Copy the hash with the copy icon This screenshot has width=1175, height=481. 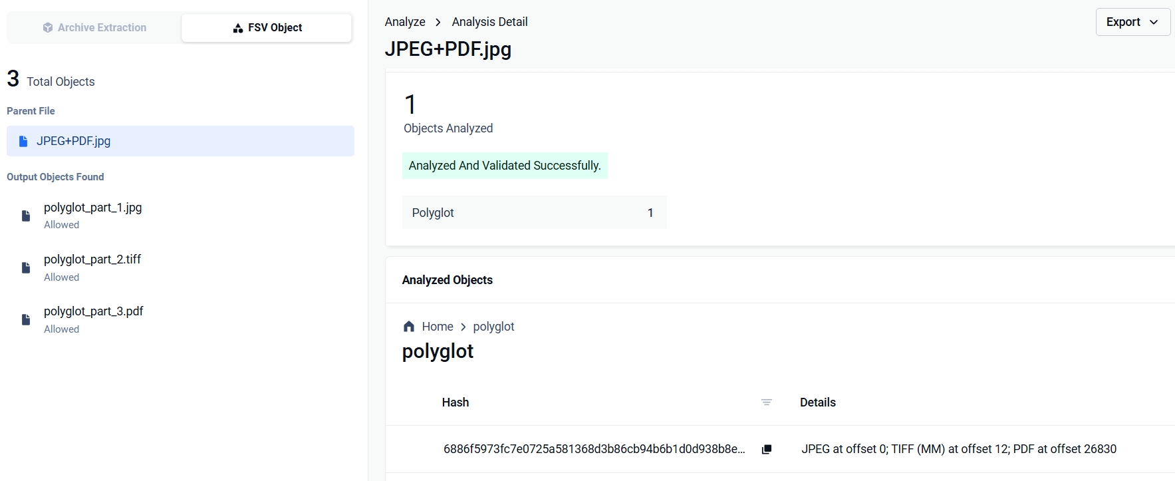point(767,449)
